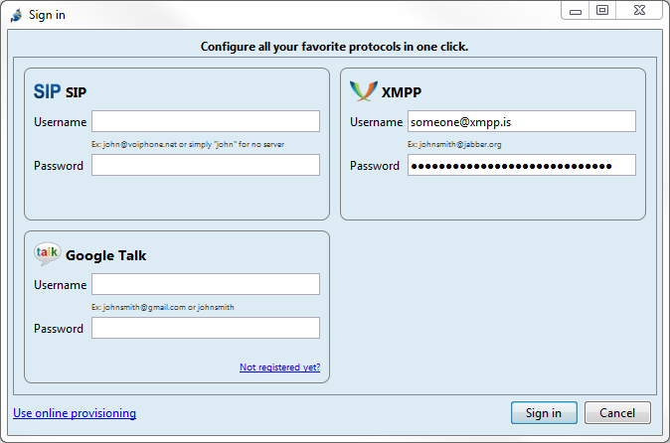Click the Google Talk bubble icon
Screen dimensions: 670x443
(x=47, y=254)
